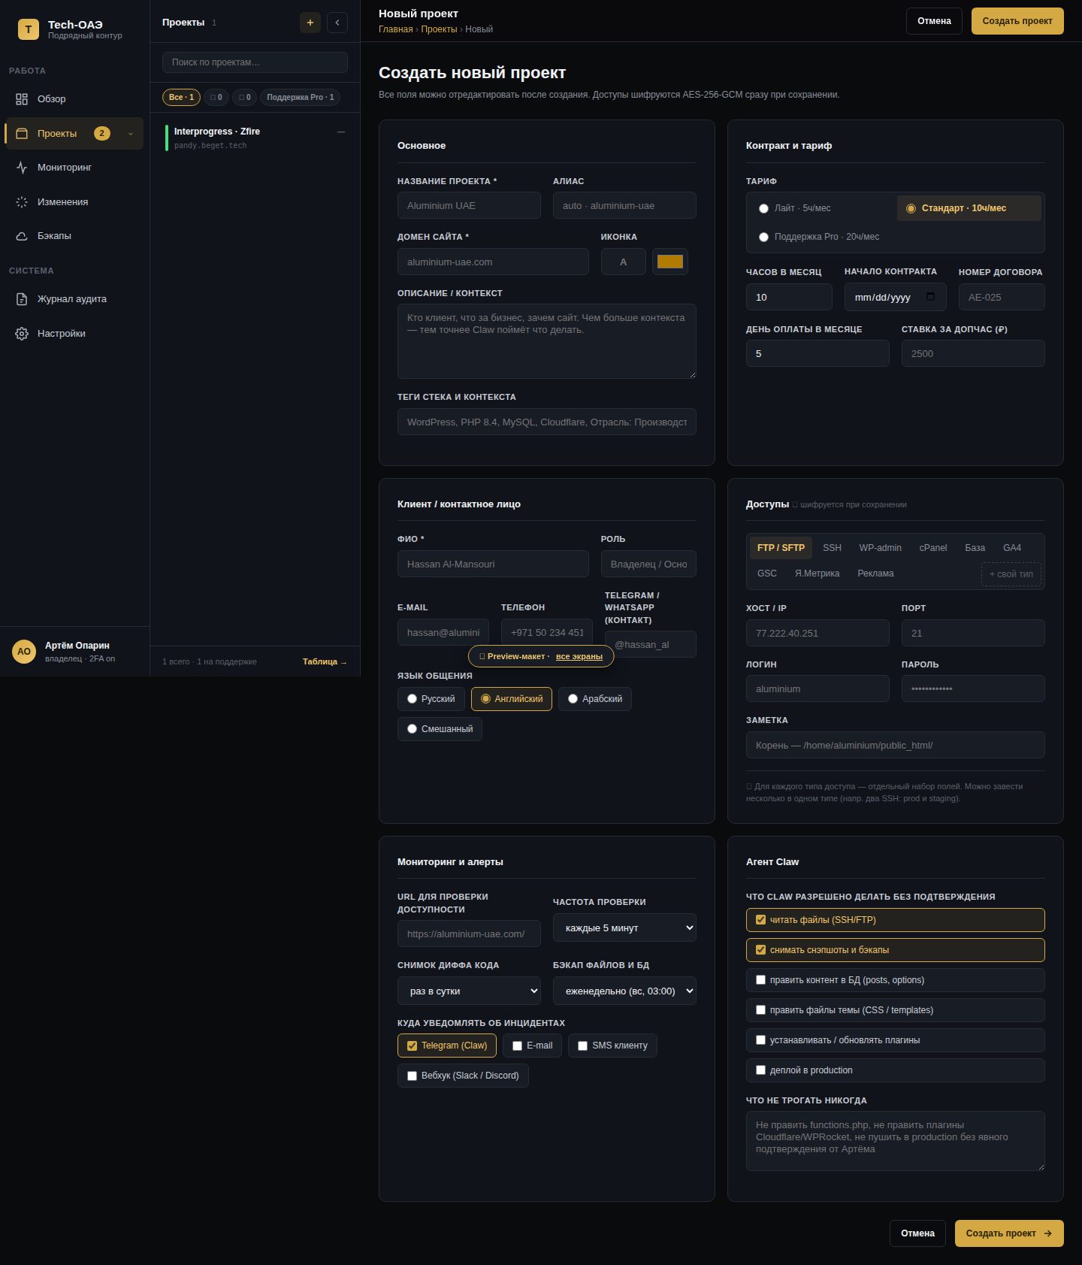Filter projects by Поддержка Pro · 1
The image size is (1082, 1265).
[x=300, y=97]
